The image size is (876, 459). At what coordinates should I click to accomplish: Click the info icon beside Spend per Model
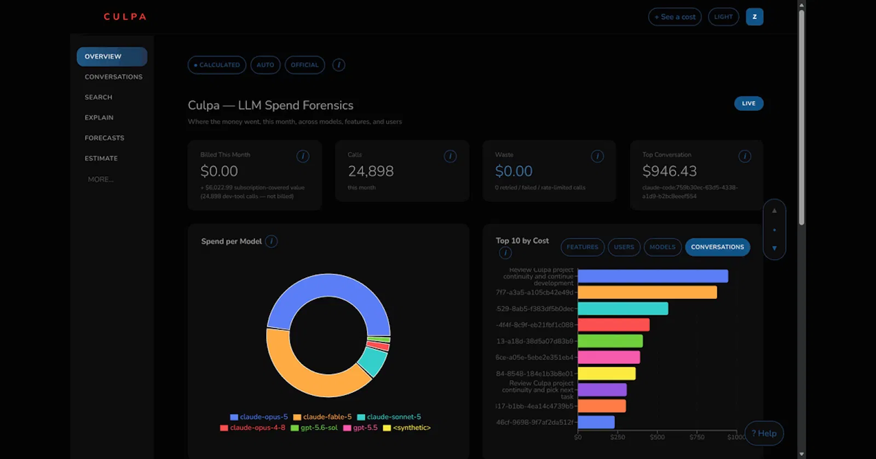(272, 242)
